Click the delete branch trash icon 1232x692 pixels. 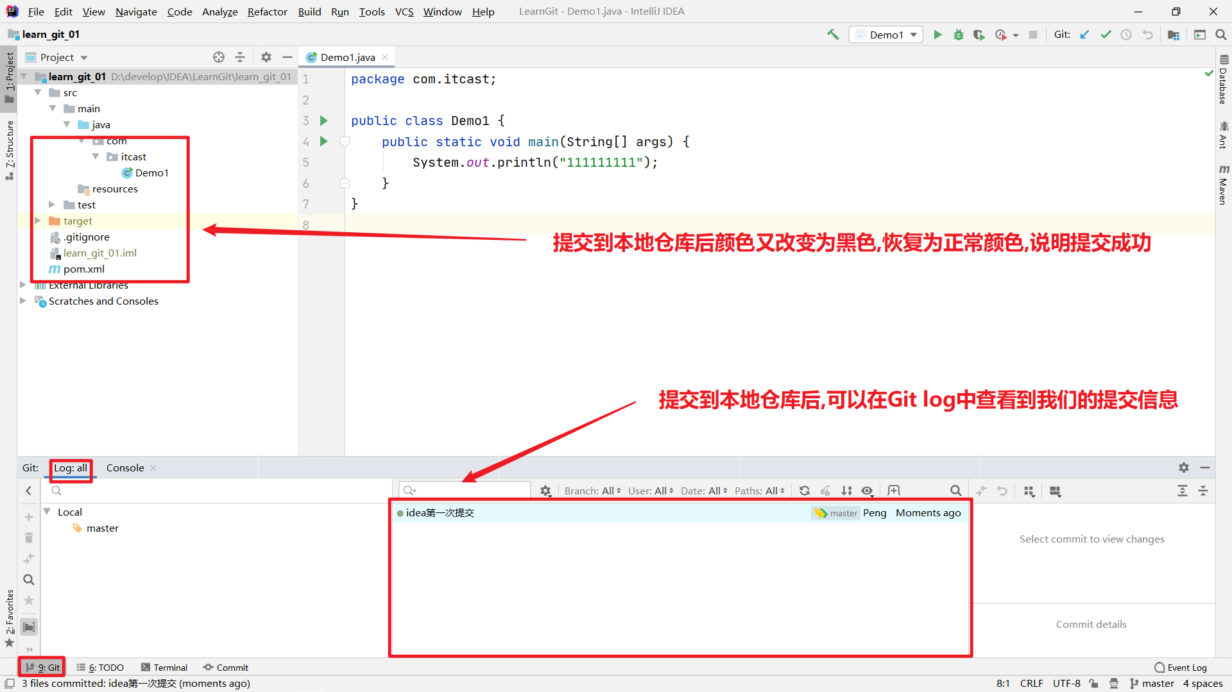pos(29,537)
